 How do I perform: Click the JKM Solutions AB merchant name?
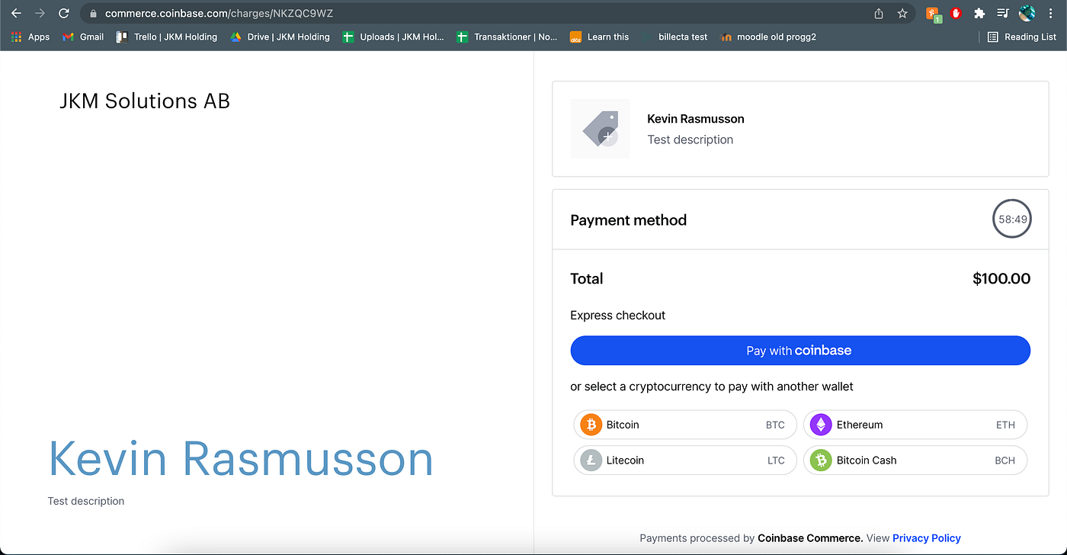click(x=145, y=101)
